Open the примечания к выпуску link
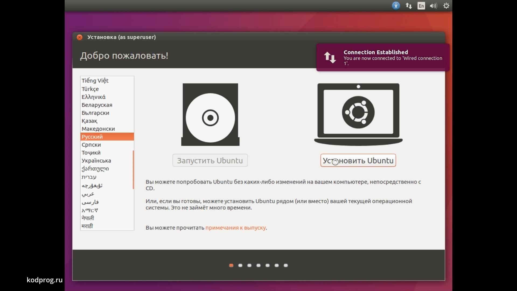Image resolution: width=517 pixels, height=291 pixels. (236, 228)
